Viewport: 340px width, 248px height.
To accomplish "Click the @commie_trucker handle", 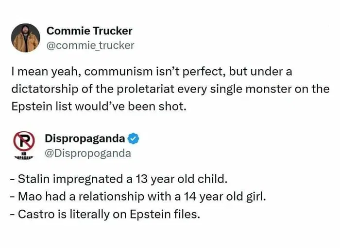I will 90,46.
